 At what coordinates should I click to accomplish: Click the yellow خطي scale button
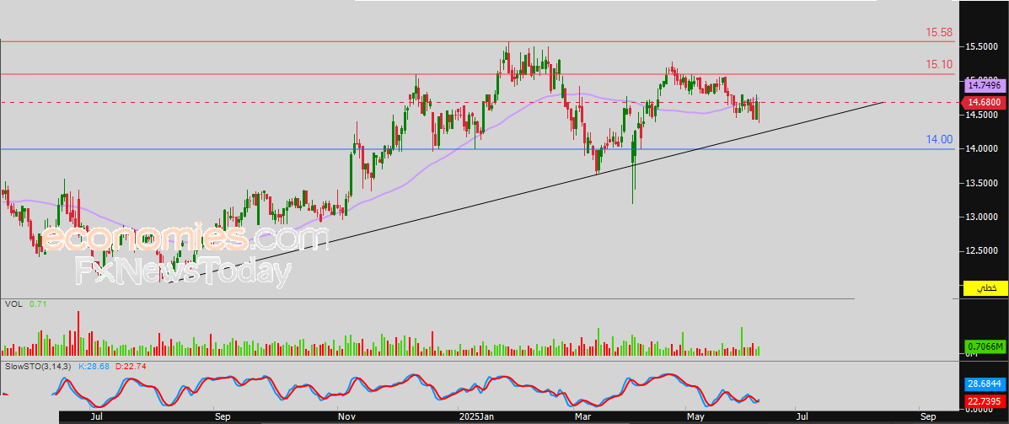click(985, 289)
